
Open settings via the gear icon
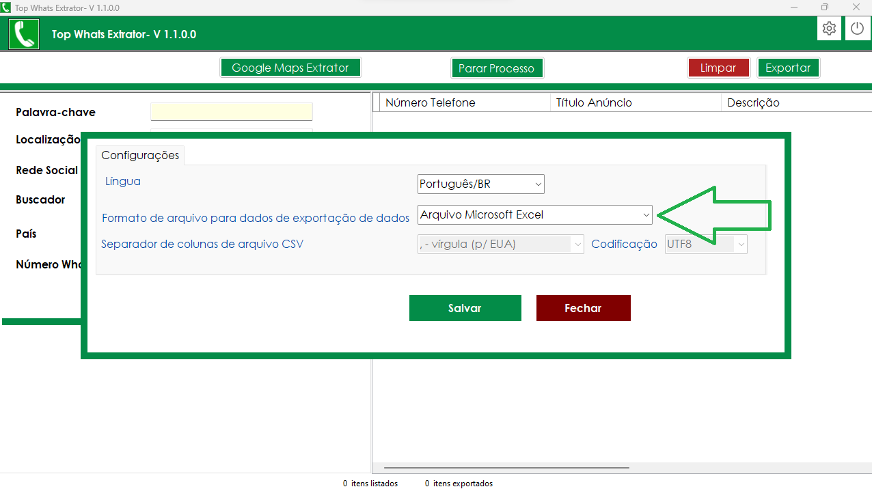(x=830, y=29)
